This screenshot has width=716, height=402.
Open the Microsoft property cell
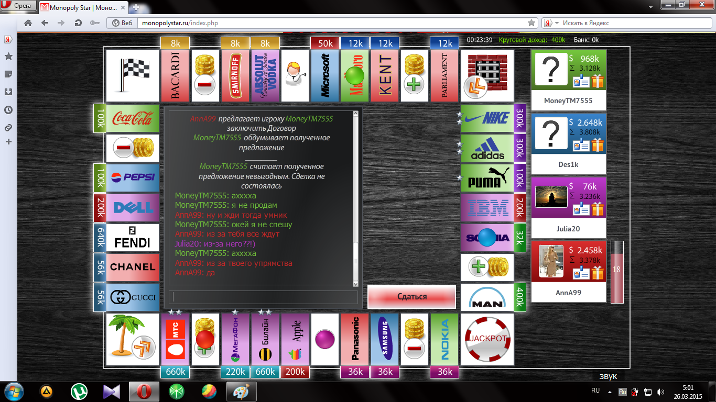325,75
